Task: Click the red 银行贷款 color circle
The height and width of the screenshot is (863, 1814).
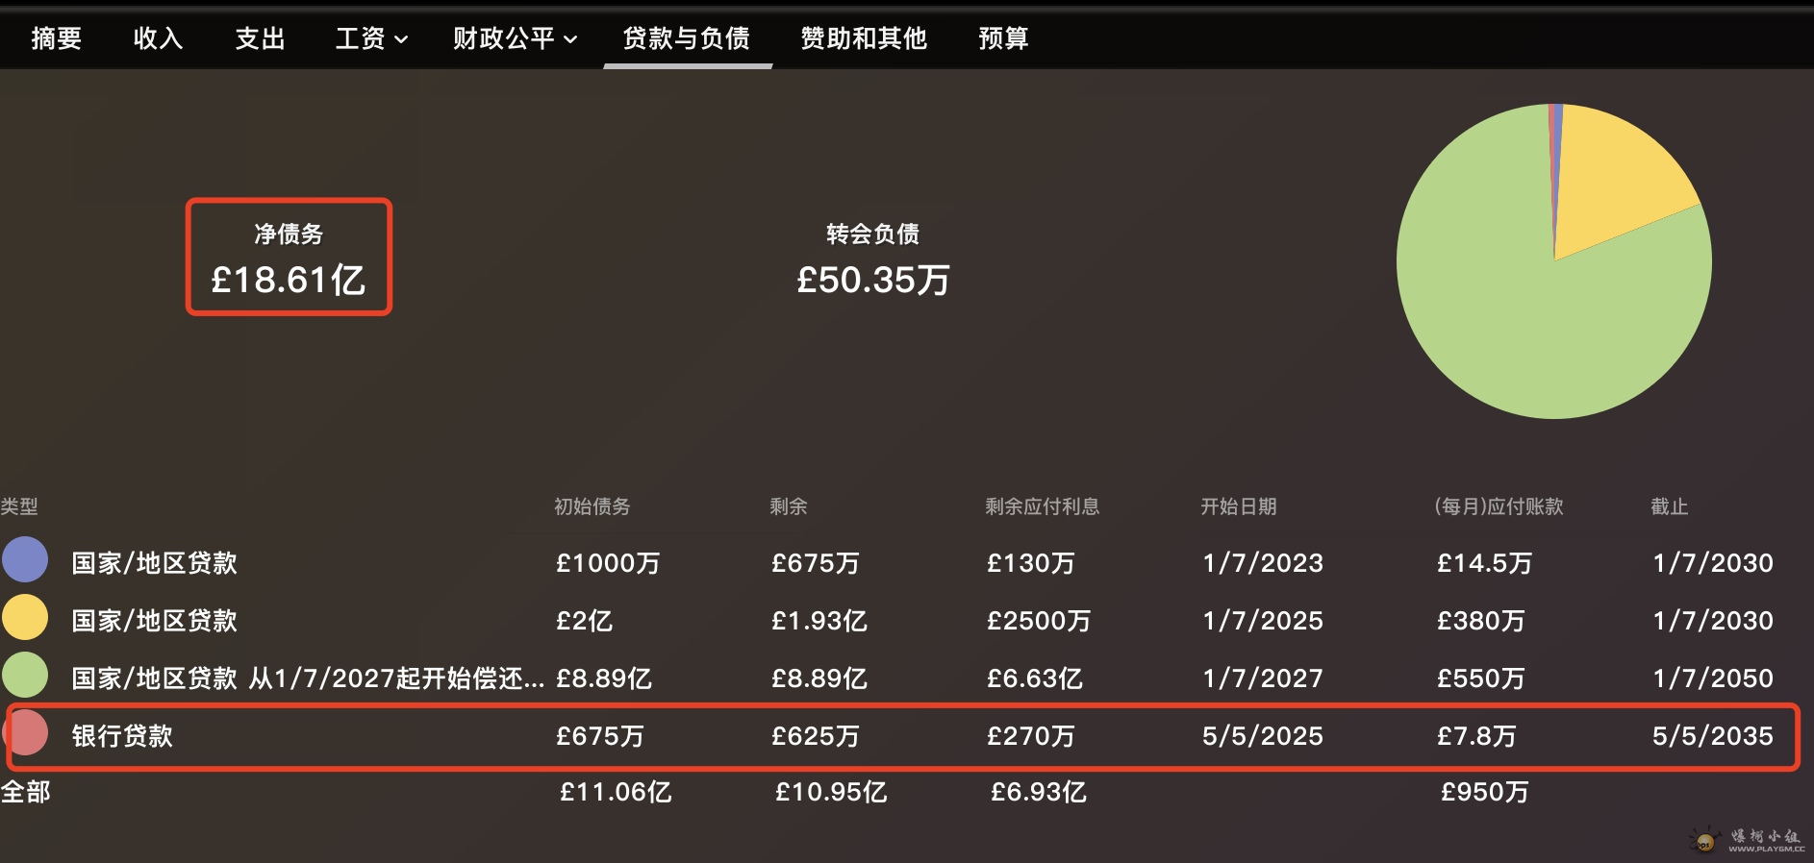Action: click(27, 733)
